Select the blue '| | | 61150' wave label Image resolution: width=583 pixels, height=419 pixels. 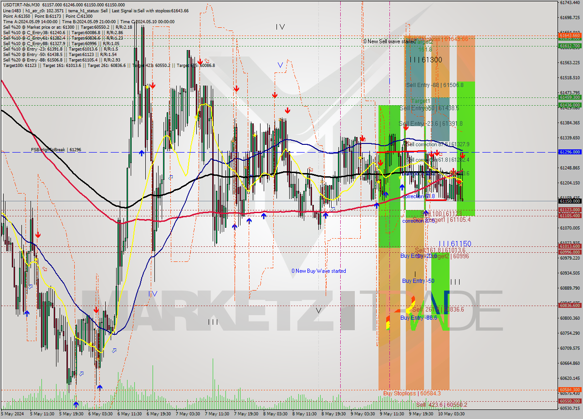coord(455,244)
